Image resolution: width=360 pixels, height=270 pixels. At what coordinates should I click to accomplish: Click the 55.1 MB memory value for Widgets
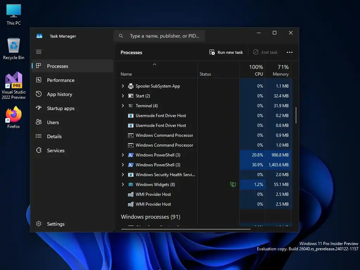pos(278,184)
